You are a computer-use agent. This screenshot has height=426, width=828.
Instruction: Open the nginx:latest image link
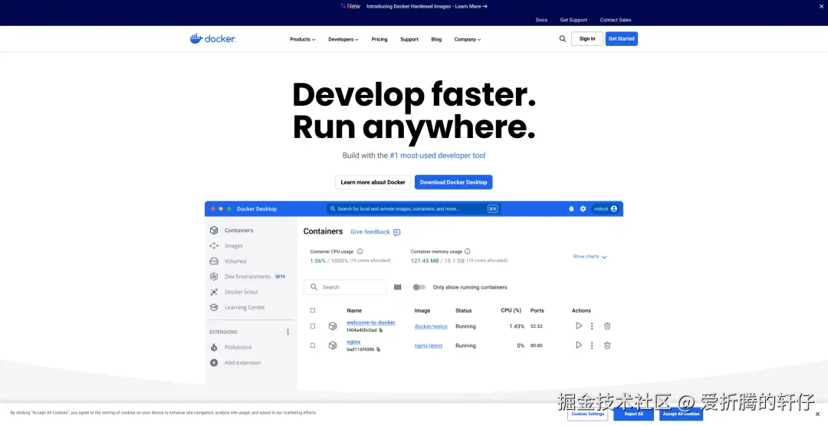point(429,346)
